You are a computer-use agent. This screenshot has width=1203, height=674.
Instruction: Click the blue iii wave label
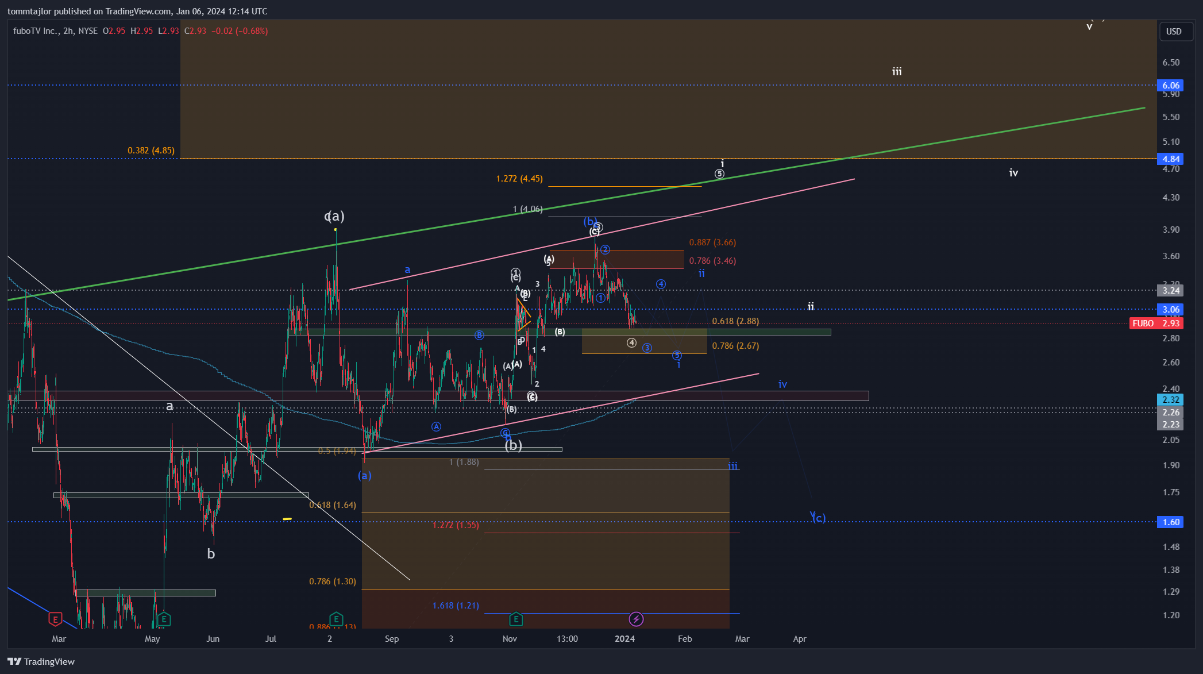point(733,466)
